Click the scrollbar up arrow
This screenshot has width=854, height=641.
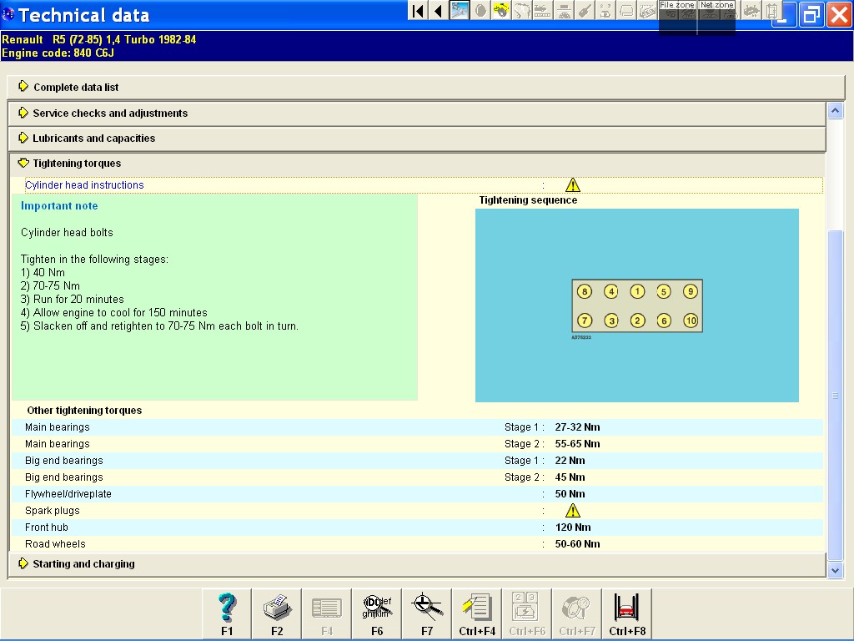click(x=835, y=111)
